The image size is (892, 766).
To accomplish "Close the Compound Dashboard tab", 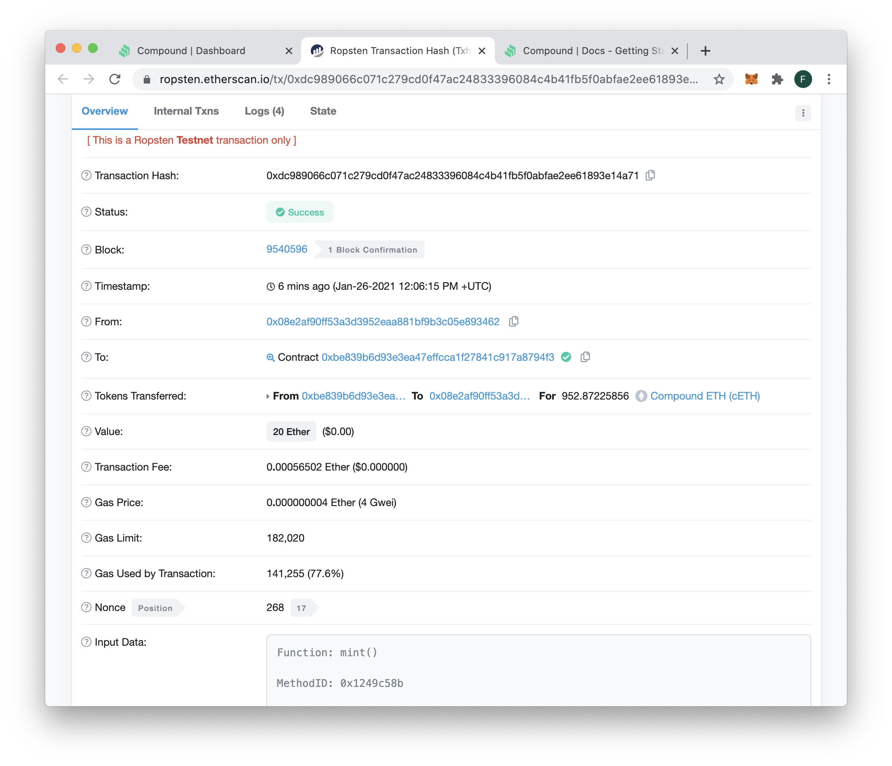I will 289,51.
